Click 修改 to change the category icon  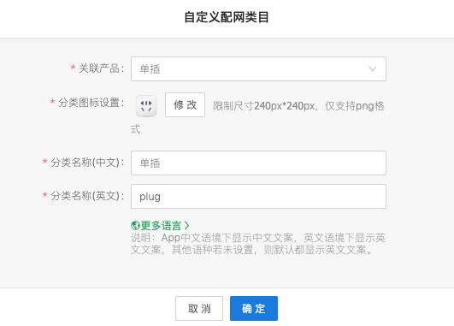point(185,105)
